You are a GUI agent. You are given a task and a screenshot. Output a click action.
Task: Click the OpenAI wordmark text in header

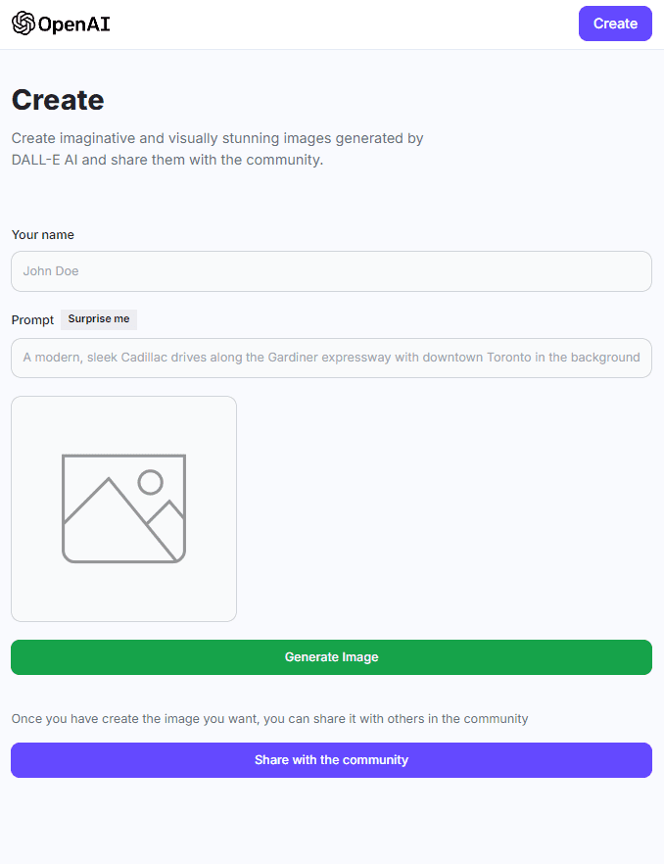pos(74,24)
